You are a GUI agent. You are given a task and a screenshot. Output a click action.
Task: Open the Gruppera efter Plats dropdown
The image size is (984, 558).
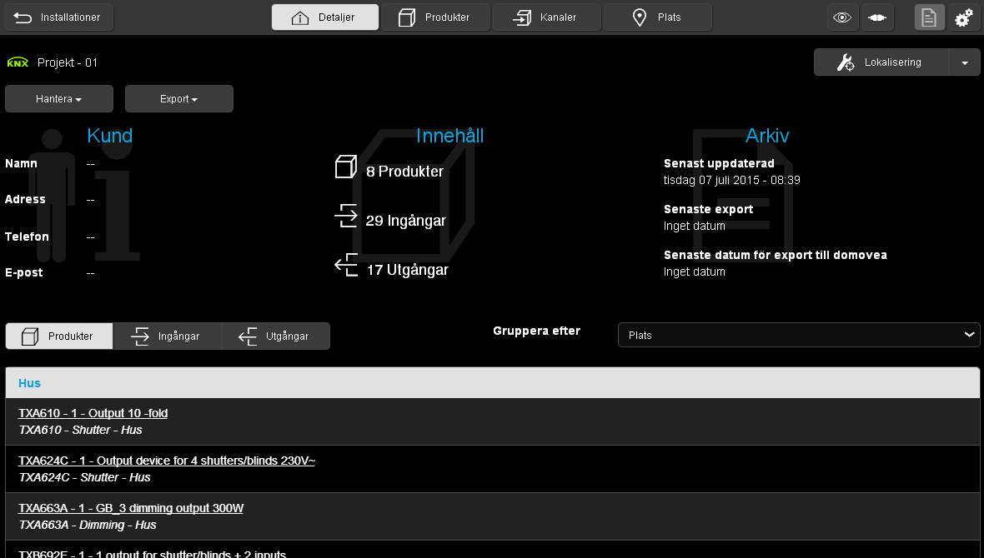coord(798,335)
